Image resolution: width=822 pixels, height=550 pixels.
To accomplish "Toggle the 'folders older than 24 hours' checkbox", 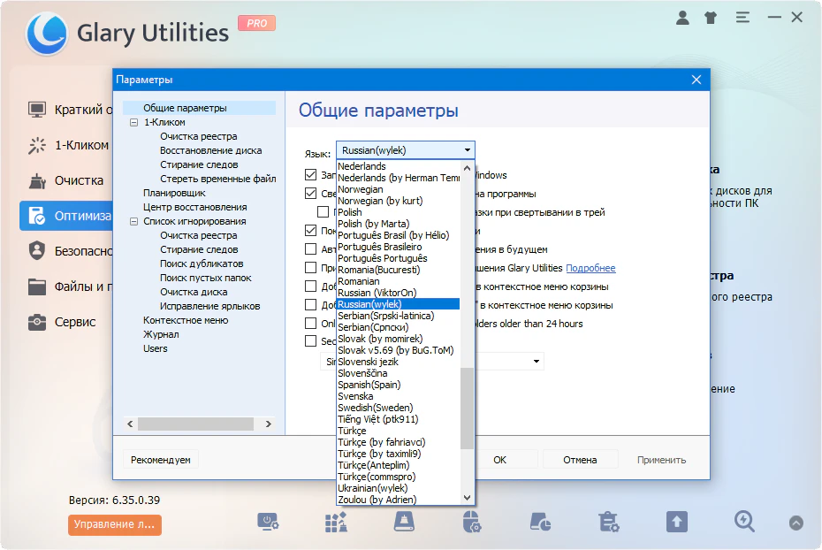I will tap(311, 324).
